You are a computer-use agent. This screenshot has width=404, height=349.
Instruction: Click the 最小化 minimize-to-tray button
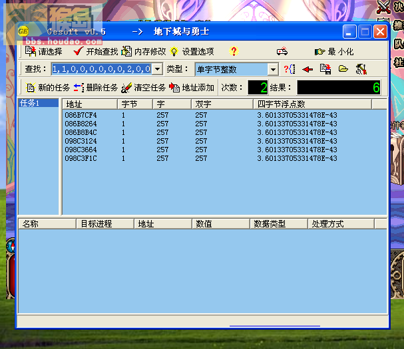tap(334, 52)
